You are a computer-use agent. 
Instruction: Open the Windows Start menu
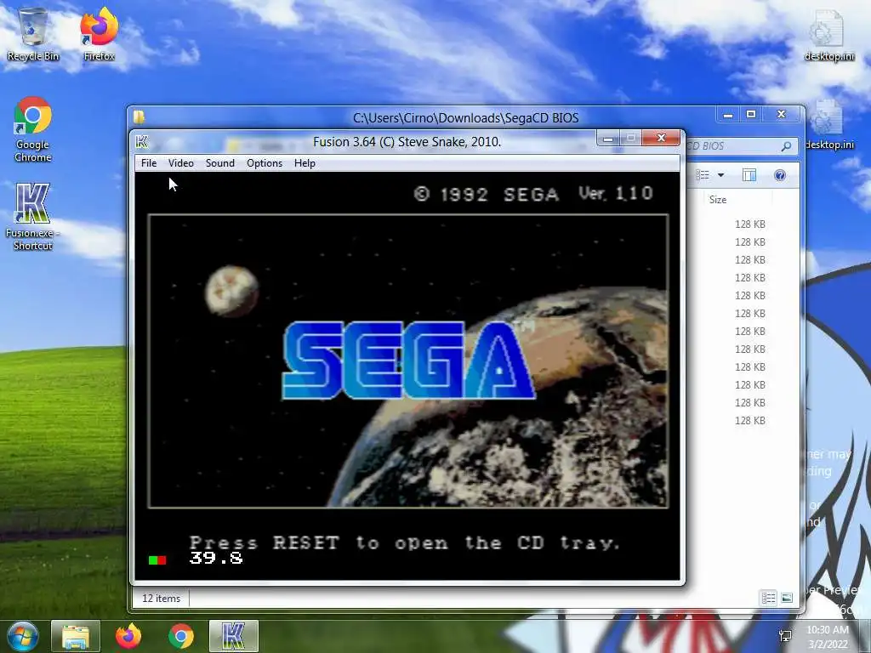coord(23,636)
